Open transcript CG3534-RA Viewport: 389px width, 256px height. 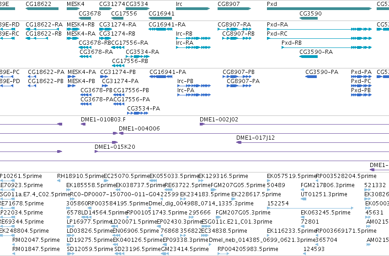138,57
